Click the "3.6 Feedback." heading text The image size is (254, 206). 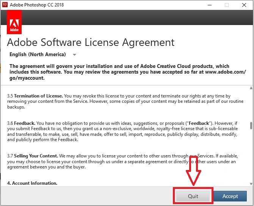(x=21, y=123)
